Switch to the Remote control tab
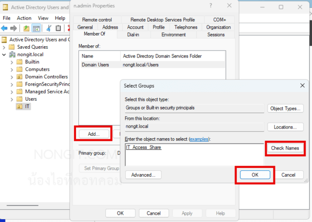The image size is (312, 222). click(97, 19)
